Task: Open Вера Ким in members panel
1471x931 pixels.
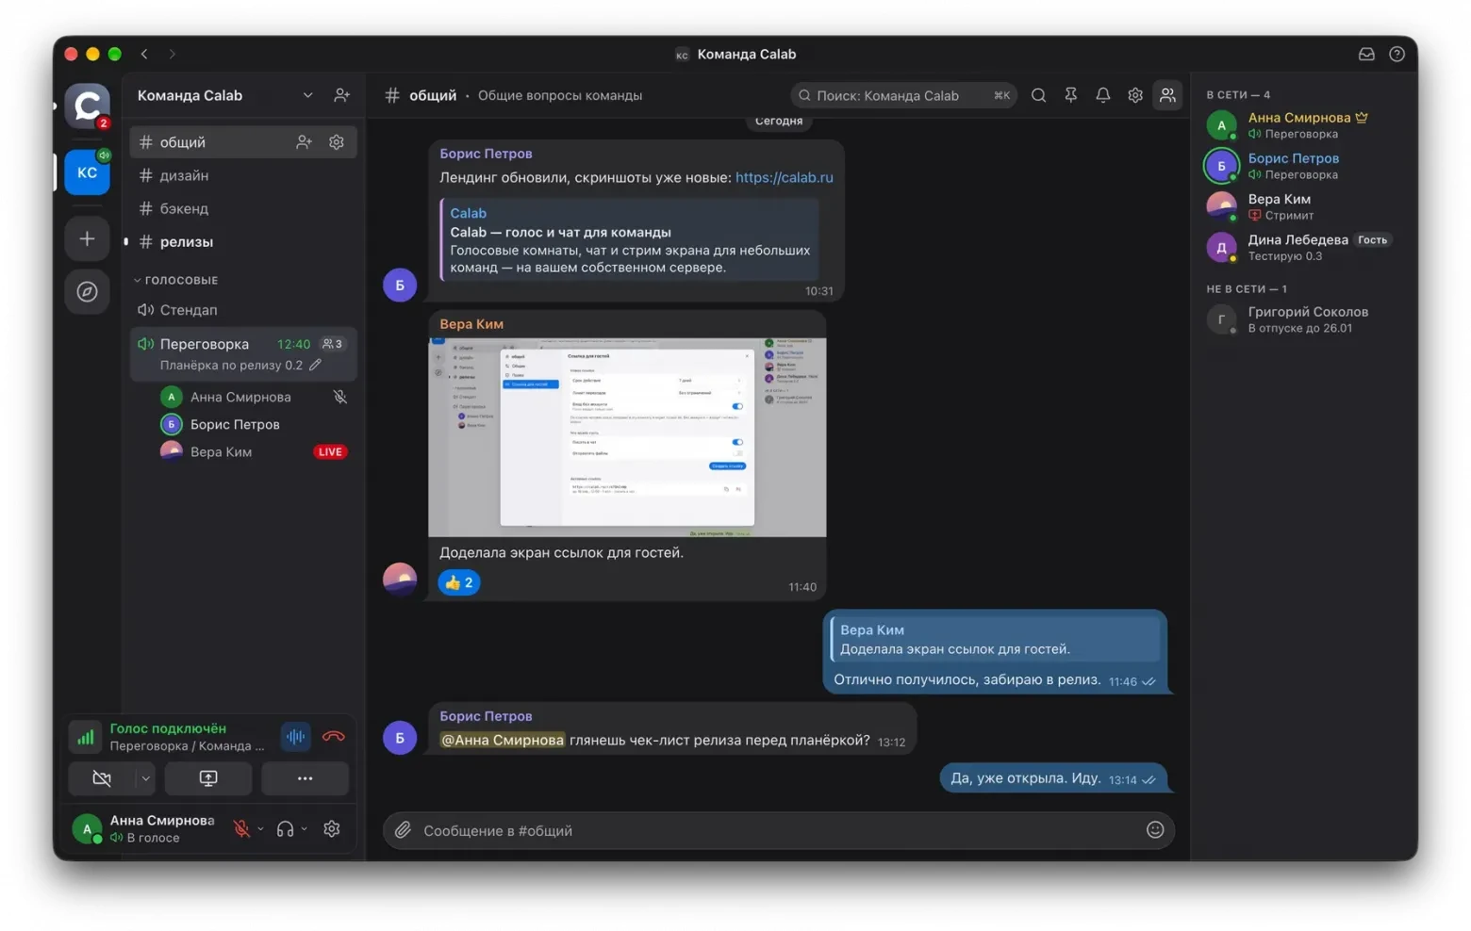Action: (x=1304, y=206)
